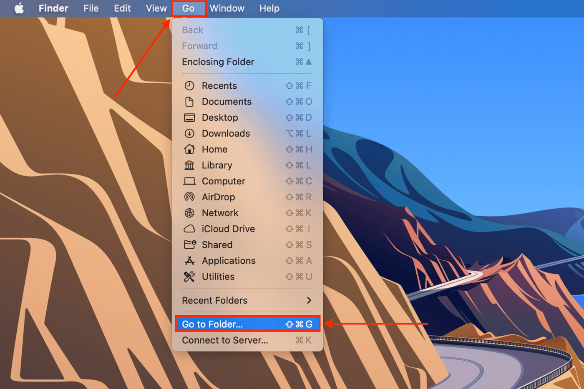The height and width of the screenshot is (389, 584).
Task: Open the Edit menu
Action: (122, 8)
